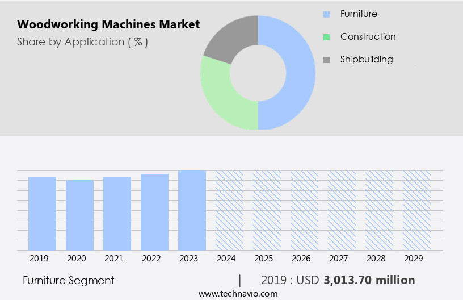463x300 pixels.
Task: Click the solid 2023 bar
Action: (x=192, y=210)
